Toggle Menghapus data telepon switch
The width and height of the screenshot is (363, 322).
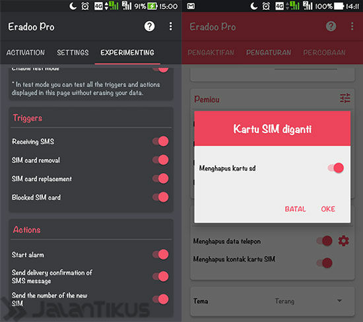[x=324, y=241]
